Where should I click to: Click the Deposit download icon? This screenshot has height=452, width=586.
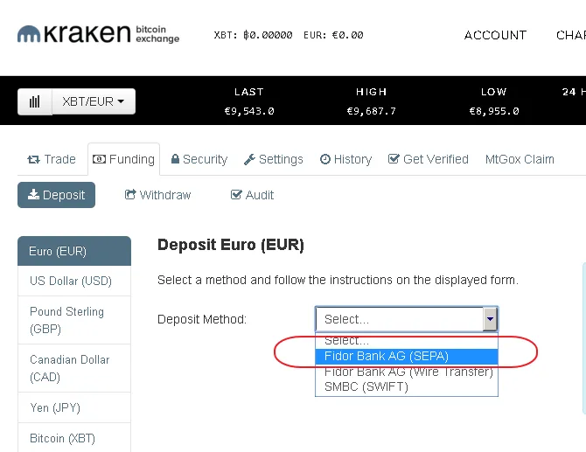(x=33, y=194)
